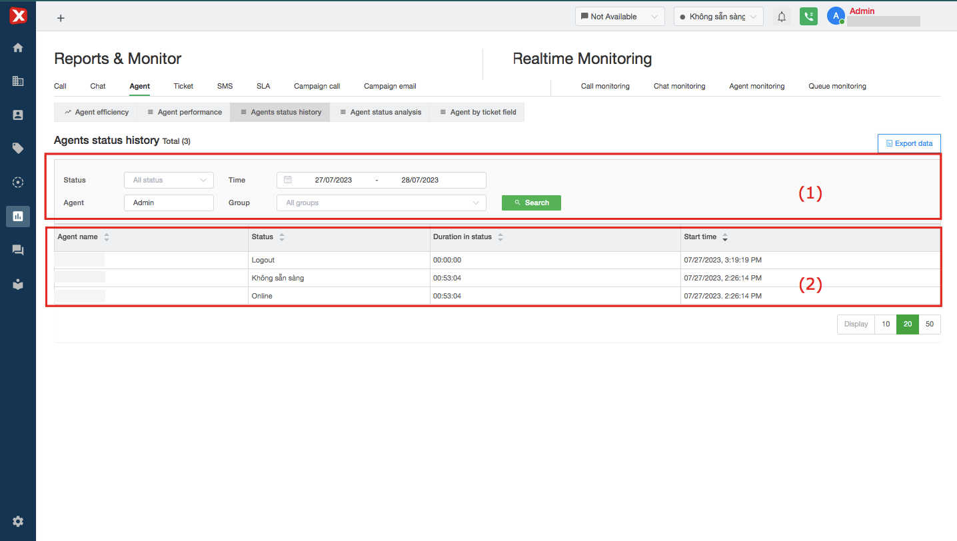Sort by Duration in status column

[x=500, y=237]
